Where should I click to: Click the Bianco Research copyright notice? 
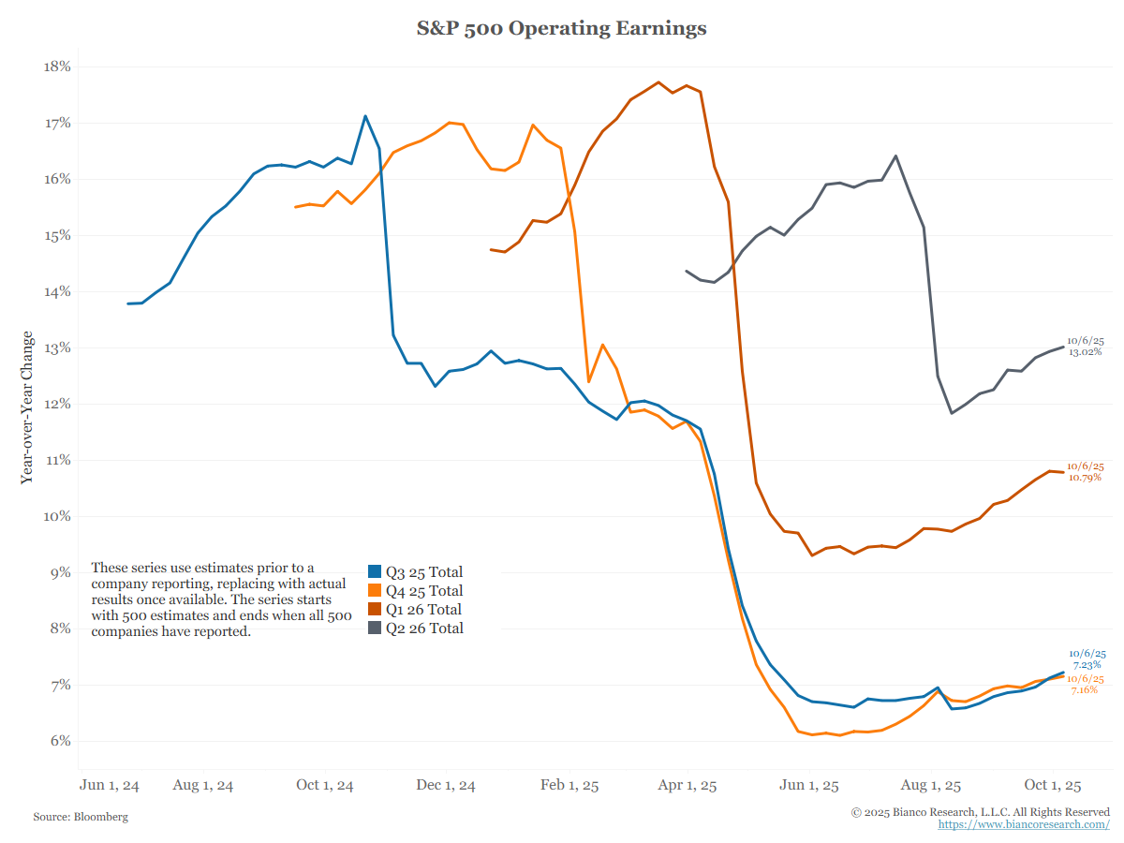[x=981, y=811]
